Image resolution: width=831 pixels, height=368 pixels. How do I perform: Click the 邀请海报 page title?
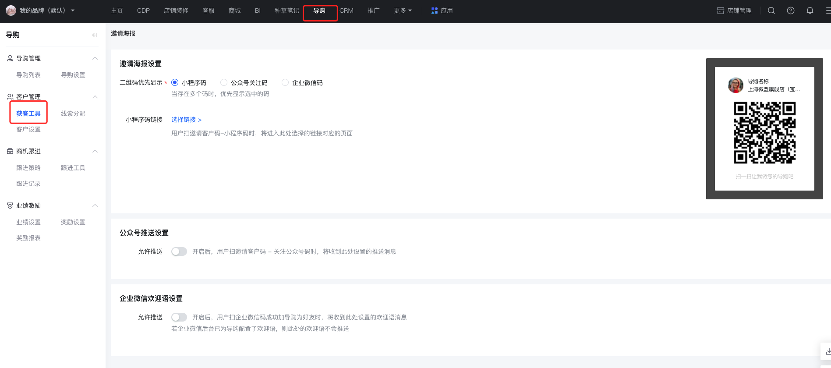click(x=123, y=33)
